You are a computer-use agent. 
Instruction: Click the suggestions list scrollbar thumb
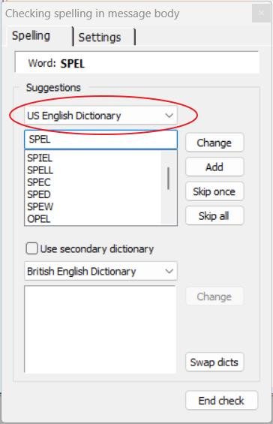pos(169,179)
